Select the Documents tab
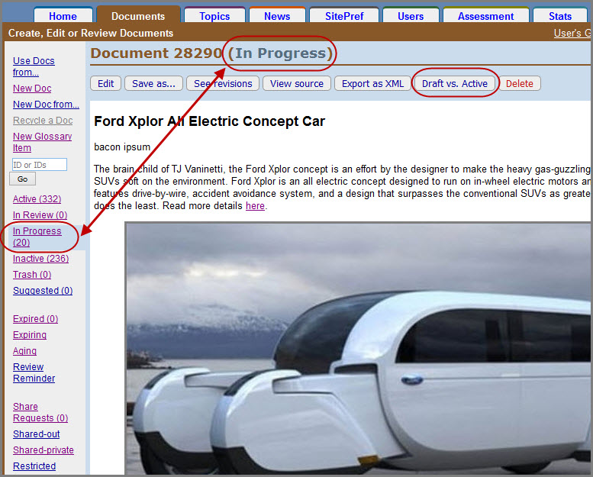The image size is (593, 477). [x=138, y=16]
